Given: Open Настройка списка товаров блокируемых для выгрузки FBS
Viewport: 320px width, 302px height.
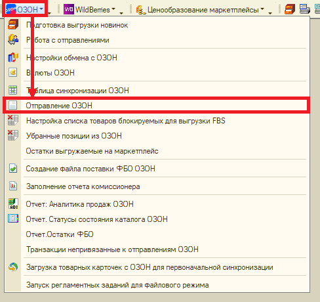Looking at the screenshot, I should point(157,121).
